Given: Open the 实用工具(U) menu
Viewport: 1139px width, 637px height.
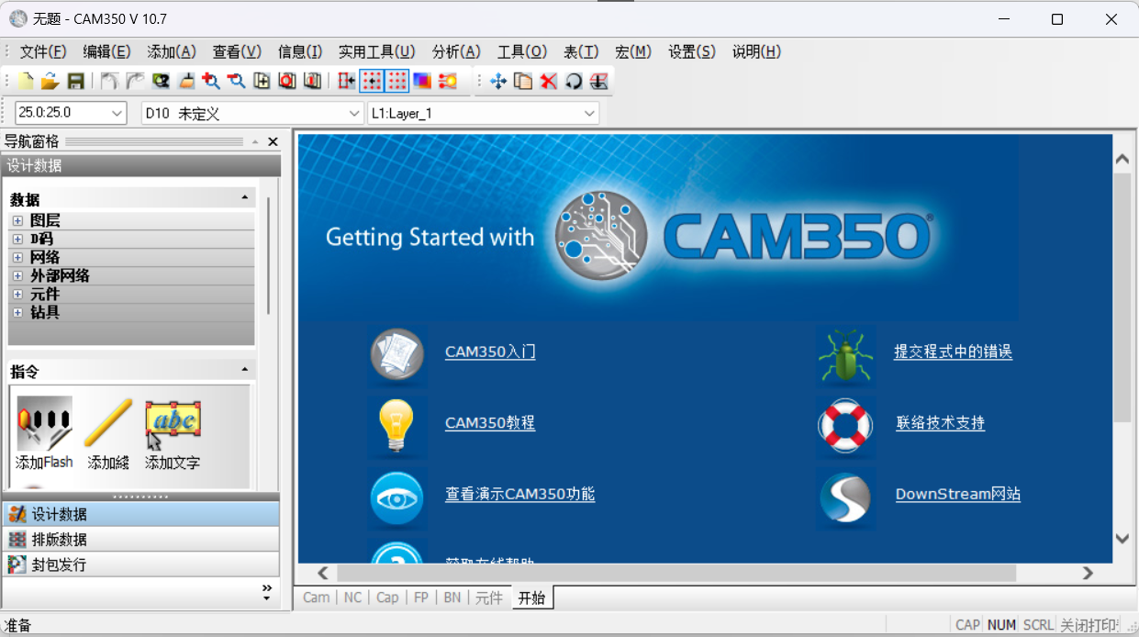Looking at the screenshot, I should click(376, 52).
